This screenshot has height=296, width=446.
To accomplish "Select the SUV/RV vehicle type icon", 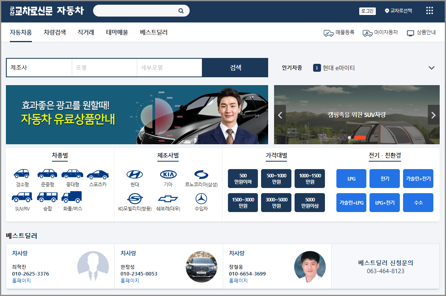I will tap(22, 196).
